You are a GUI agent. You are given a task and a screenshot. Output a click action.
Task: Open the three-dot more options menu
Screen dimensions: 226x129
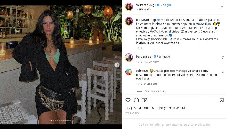tap(221, 7)
